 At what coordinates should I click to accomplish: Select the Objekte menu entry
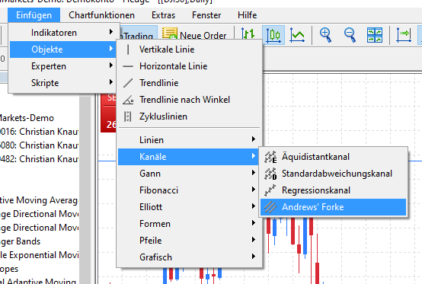(x=63, y=49)
